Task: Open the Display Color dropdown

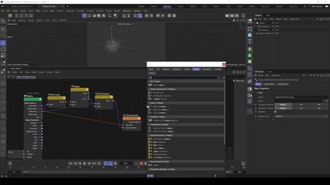Action: tap(301, 117)
